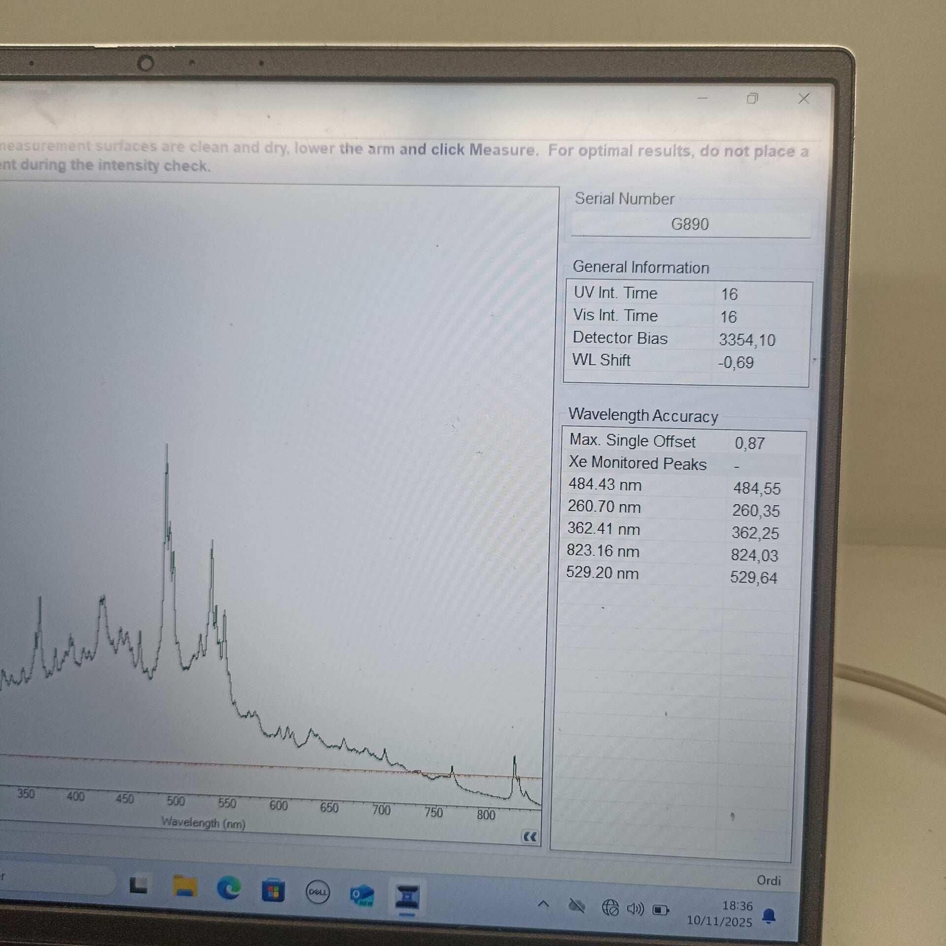Click the taskbar search box
Image resolution: width=946 pixels, height=946 pixels.
pyautogui.click(x=54, y=879)
